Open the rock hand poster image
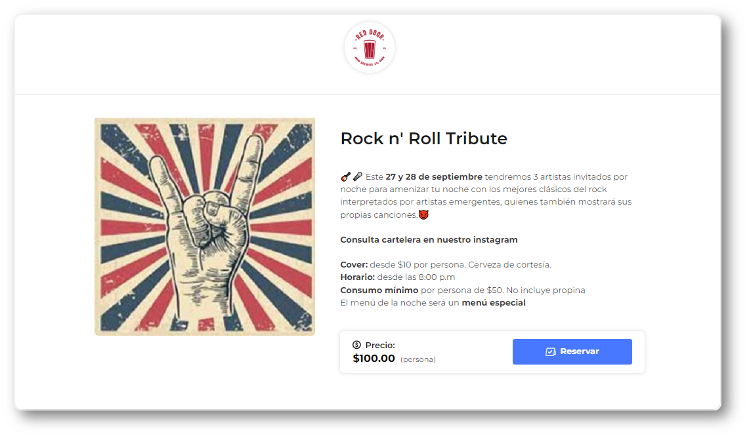This screenshot has width=749, height=438. coord(205,227)
